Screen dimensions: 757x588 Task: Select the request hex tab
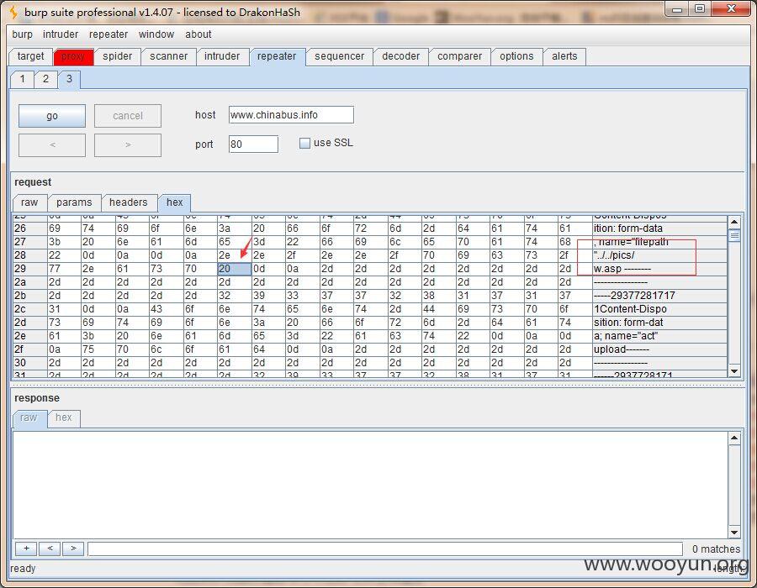(x=175, y=202)
